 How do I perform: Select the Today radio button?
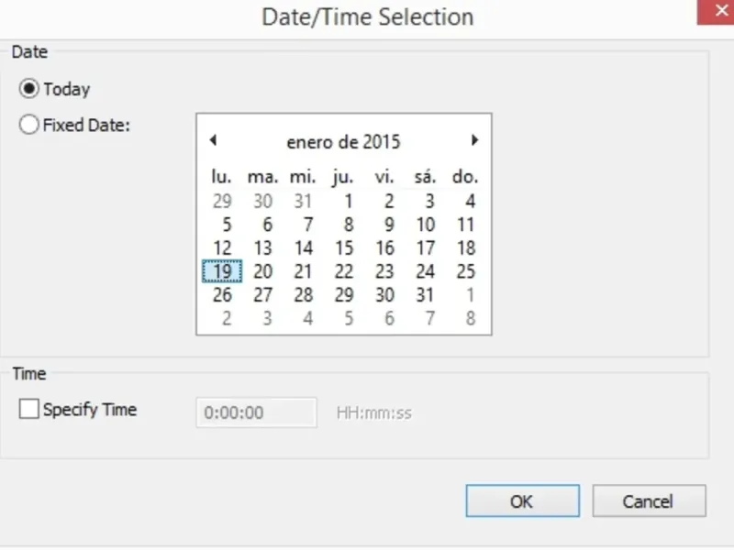[x=30, y=89]
